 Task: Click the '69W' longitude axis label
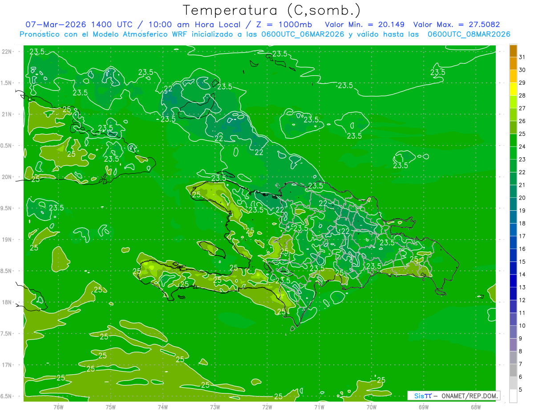[x=423, y=407]
